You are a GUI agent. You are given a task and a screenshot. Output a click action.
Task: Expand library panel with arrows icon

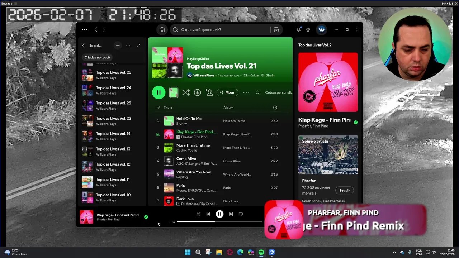click(x=138, y=46)
